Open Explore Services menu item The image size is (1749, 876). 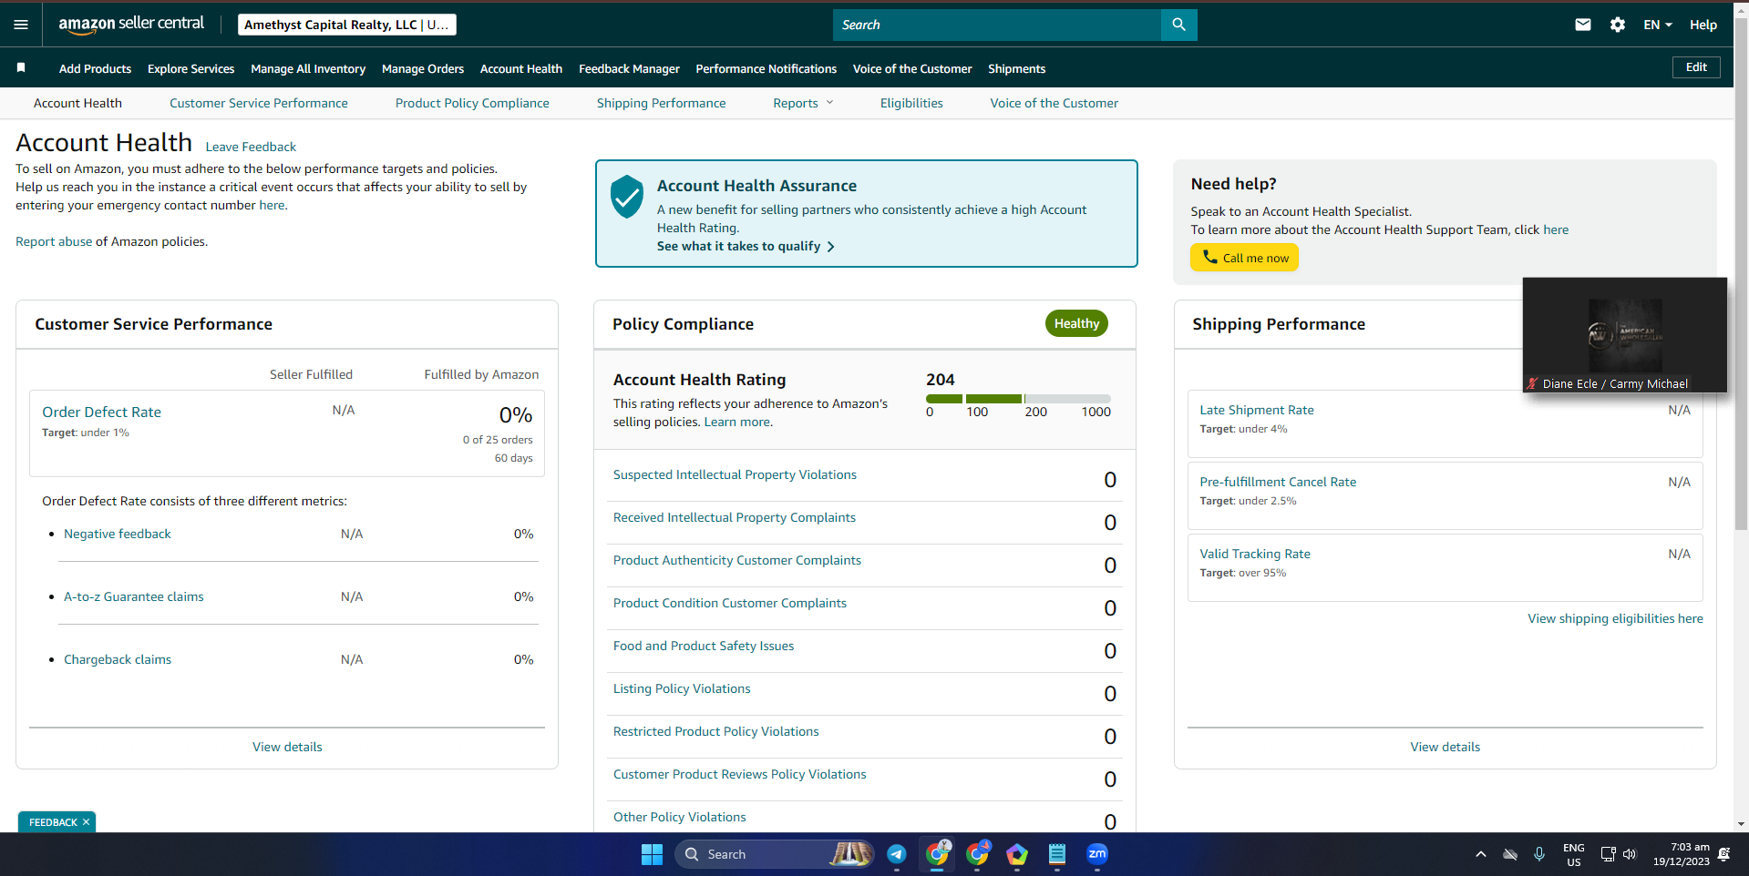(x=191, y=68)
